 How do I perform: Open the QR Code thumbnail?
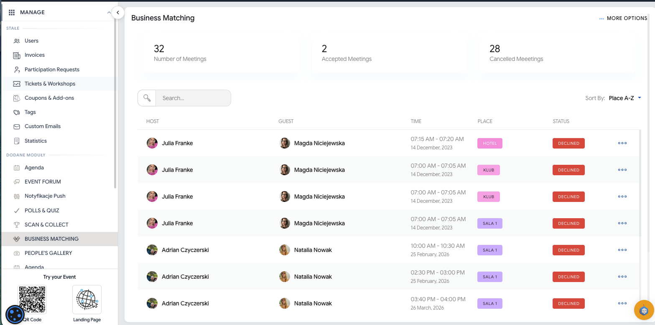coord(32,299)
